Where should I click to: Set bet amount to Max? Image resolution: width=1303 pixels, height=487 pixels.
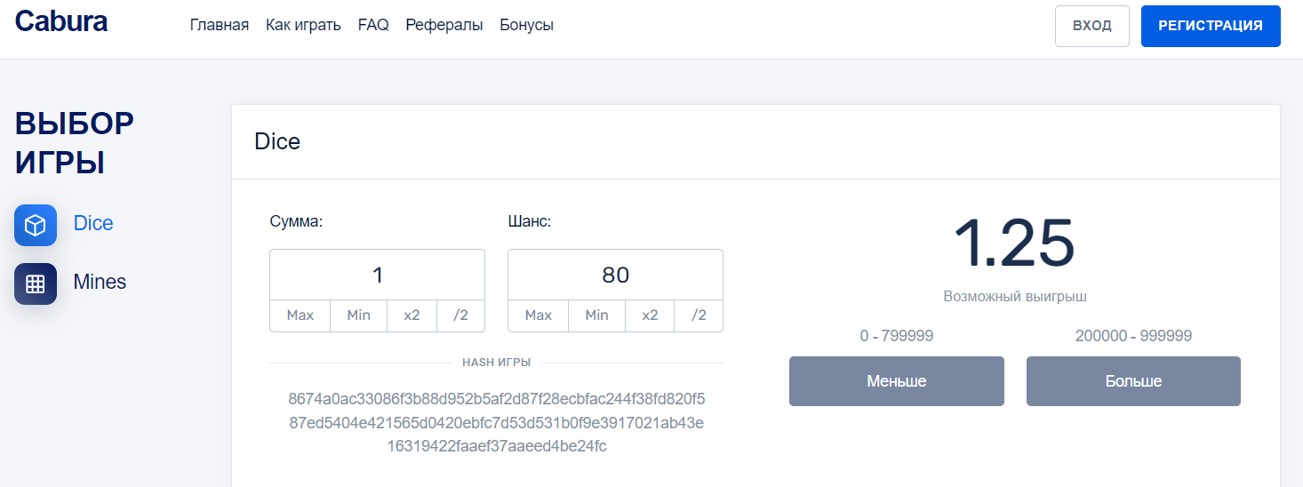point(300,315)
